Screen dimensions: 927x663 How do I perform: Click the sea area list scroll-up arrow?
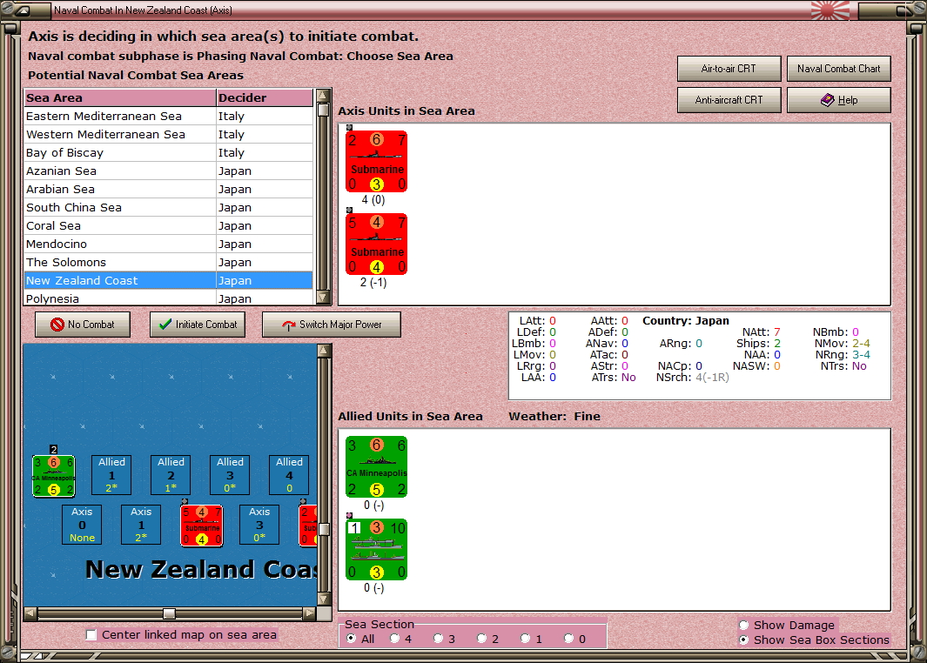[x=323, y=96]
